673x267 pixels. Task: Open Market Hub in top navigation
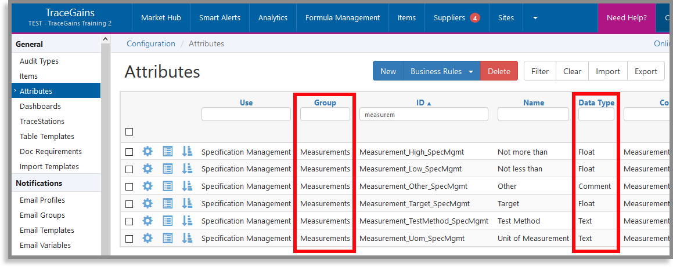click(161, 18)
